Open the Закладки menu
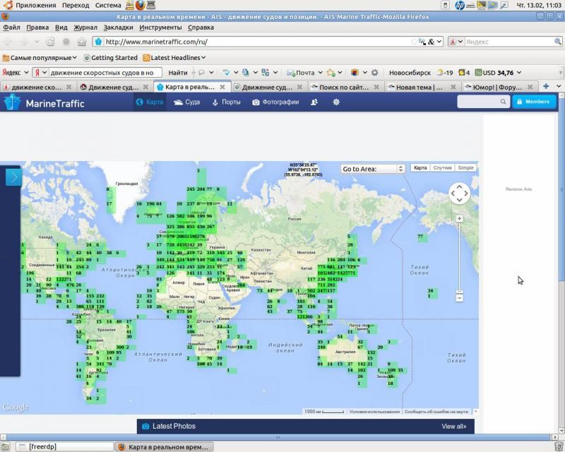Viewport: 565px width, 452px height. pyautogui.click(x=117, y=28)
